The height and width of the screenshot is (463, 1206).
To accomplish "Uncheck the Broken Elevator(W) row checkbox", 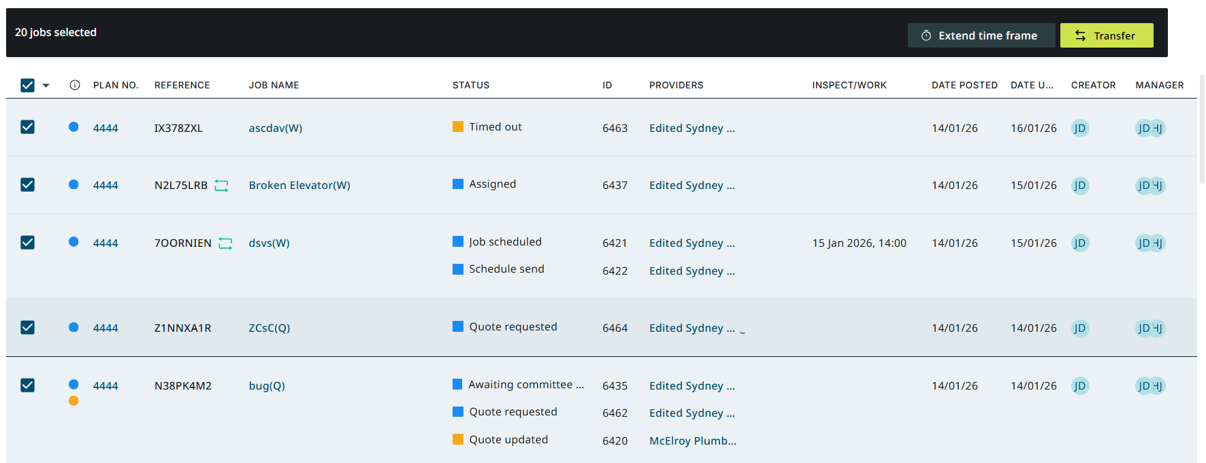I will coord(27,185).
